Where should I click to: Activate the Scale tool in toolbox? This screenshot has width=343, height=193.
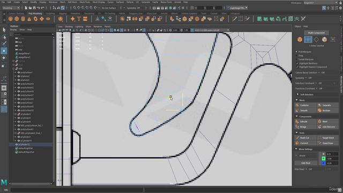point(3,65)
